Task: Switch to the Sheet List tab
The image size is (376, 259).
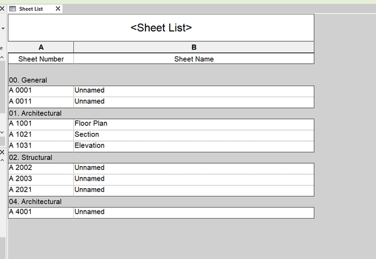Action: tap(31, 9)
